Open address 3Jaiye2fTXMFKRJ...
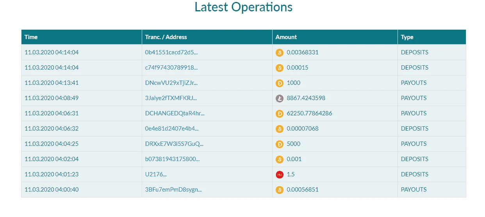485x217 pixels. coord(171,98)
